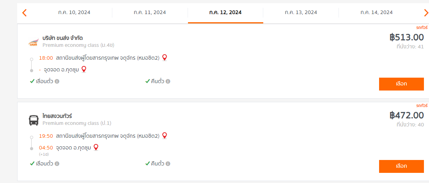429x183 pixels.
Task: Show reschedule info icon for ไทยสงวนทัวร์ trip
Action: [x=57, y=163]
